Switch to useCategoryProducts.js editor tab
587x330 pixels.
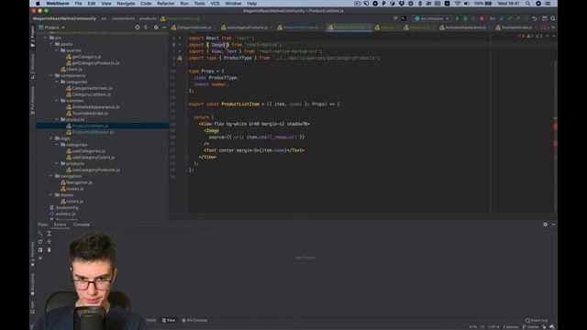pos(247,27)
